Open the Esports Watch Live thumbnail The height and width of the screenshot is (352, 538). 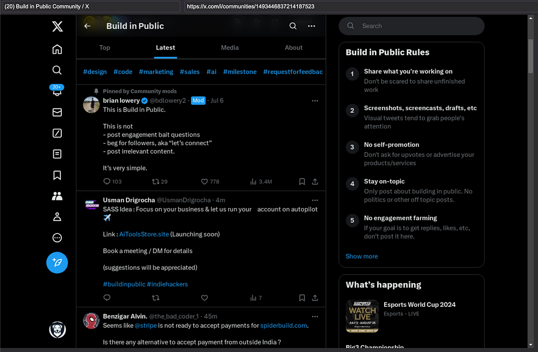pyautogui.click(x=362, y=316)
